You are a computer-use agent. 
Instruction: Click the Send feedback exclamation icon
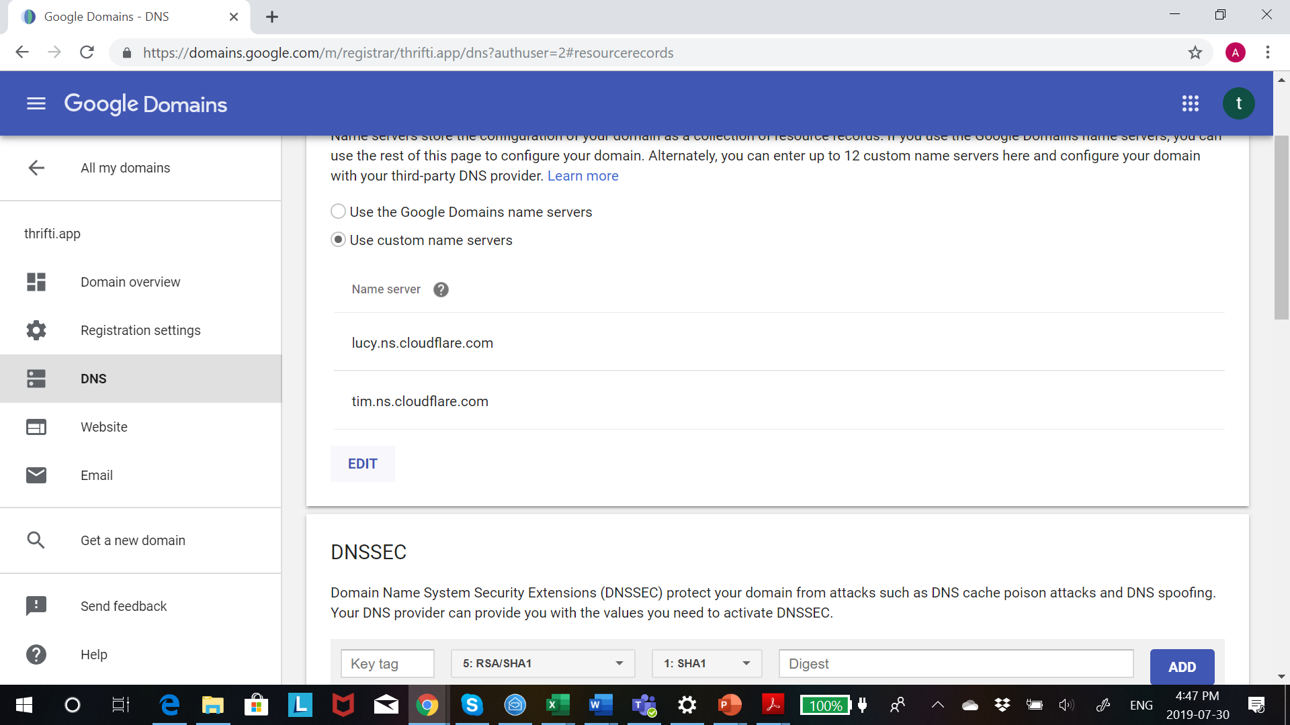pyautogui.click(x=36, y=606)
